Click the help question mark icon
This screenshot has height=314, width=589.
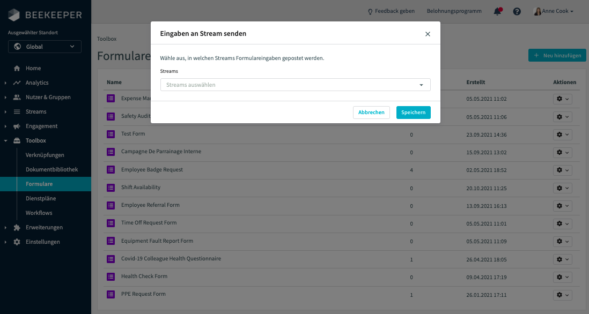coord(517,11)
